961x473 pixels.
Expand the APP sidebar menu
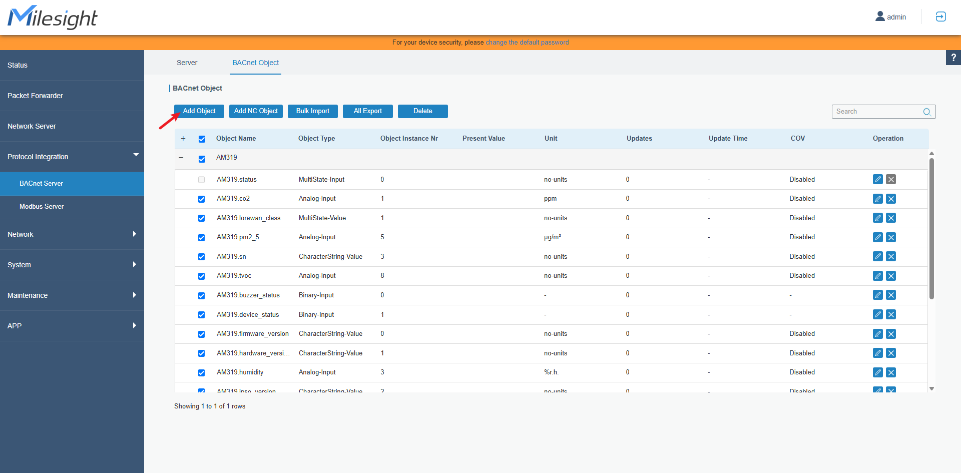pyautogui.click(x=72, y=326)
